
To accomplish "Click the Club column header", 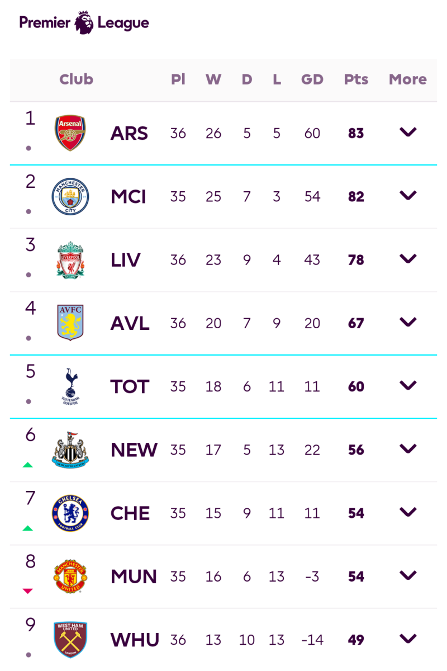I will coord(77,79).
